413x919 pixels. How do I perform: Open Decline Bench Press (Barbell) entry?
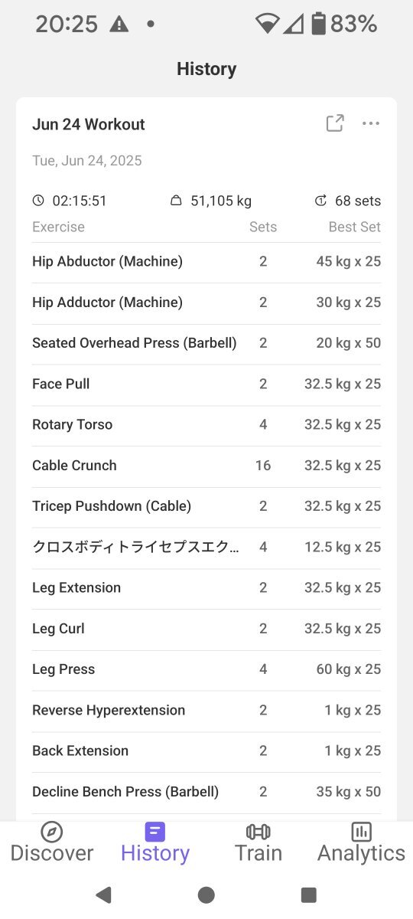click(x=206, y=792)
